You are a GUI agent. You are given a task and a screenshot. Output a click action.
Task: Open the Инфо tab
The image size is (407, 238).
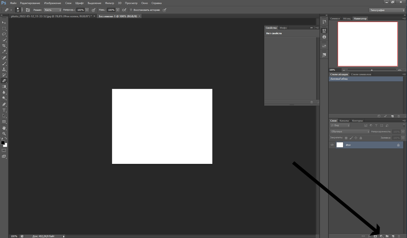(x=283, y=28)
